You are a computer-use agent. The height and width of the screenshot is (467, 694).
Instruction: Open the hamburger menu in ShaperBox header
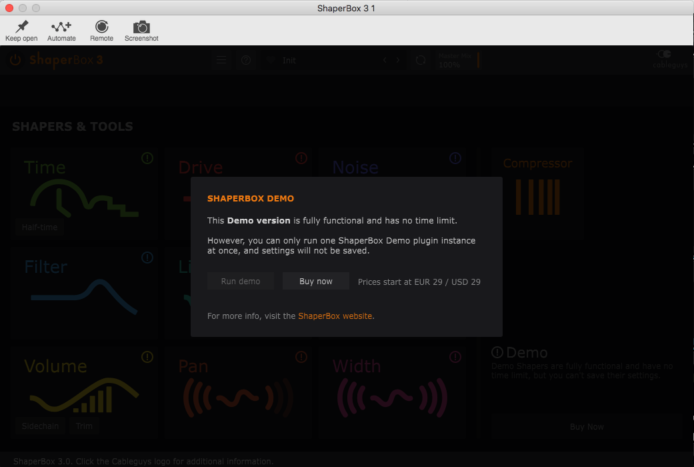coord(221,60)
